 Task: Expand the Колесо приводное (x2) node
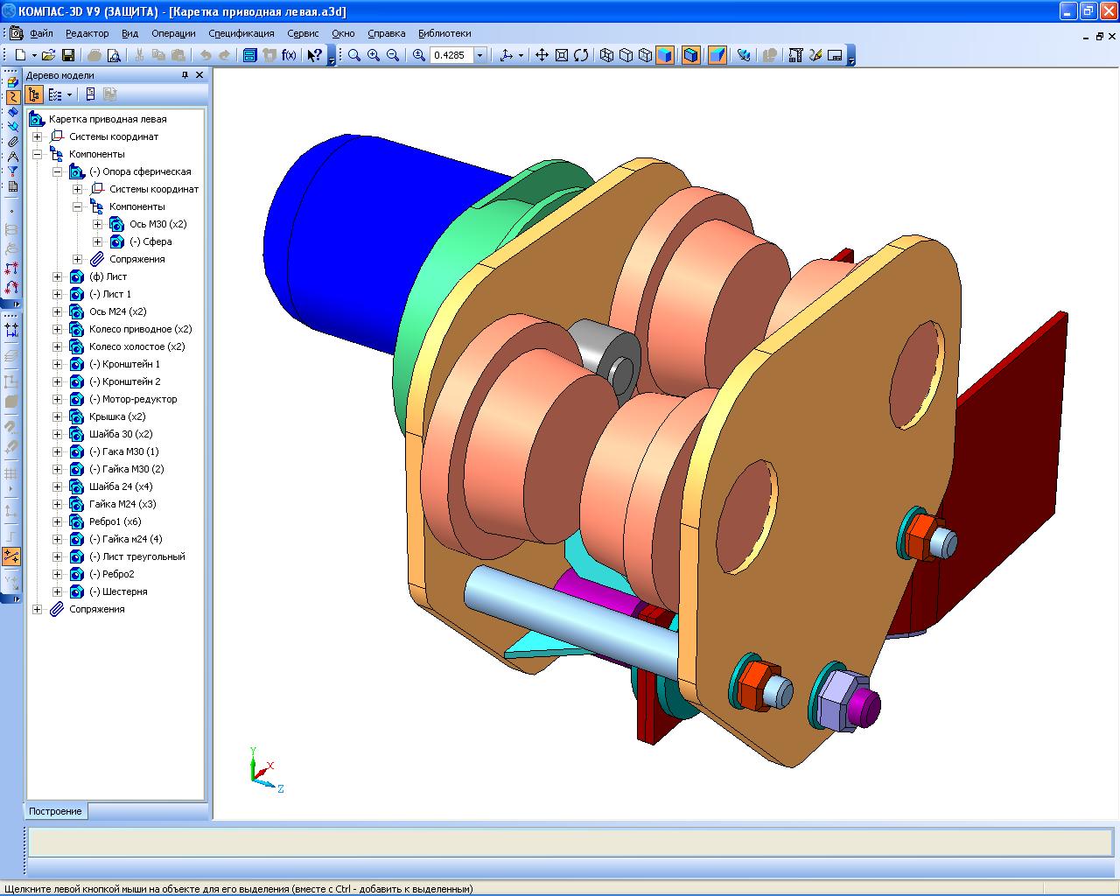pyautogui.click(x=58, y=329)
